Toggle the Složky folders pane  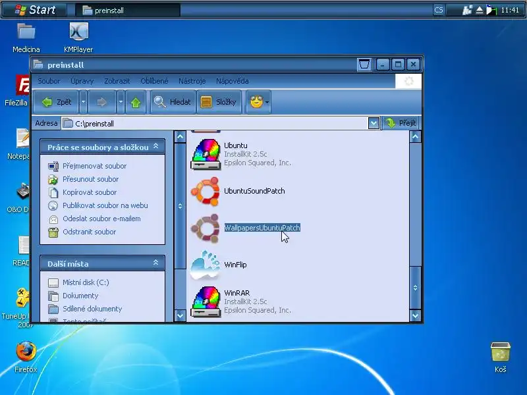(219, 102)
